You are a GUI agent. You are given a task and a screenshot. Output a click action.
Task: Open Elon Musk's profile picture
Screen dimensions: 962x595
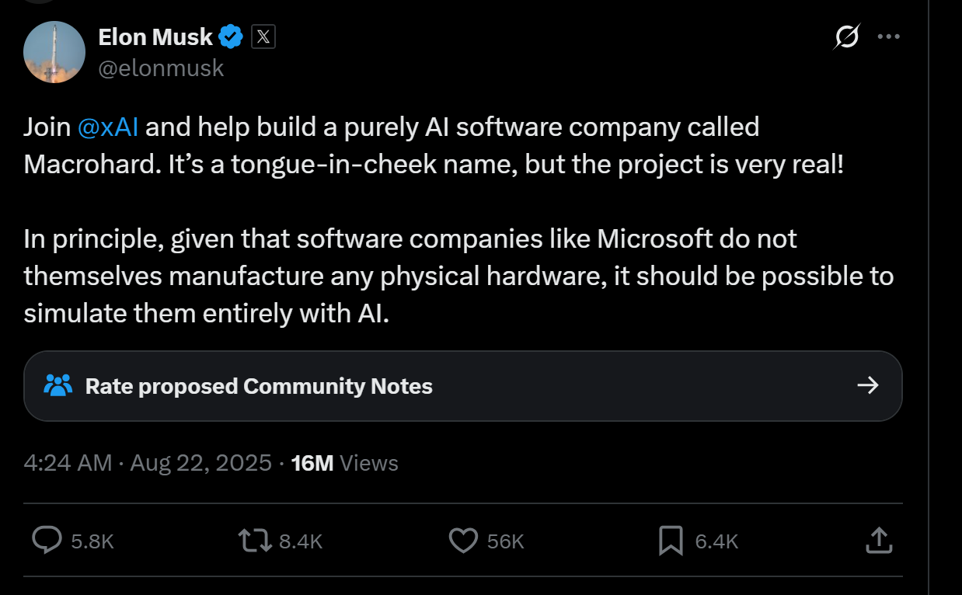(54, 52)
